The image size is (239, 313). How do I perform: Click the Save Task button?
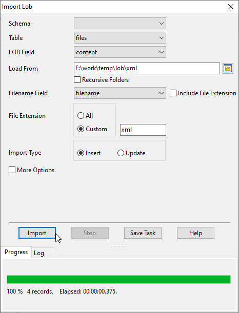[143, 233]
